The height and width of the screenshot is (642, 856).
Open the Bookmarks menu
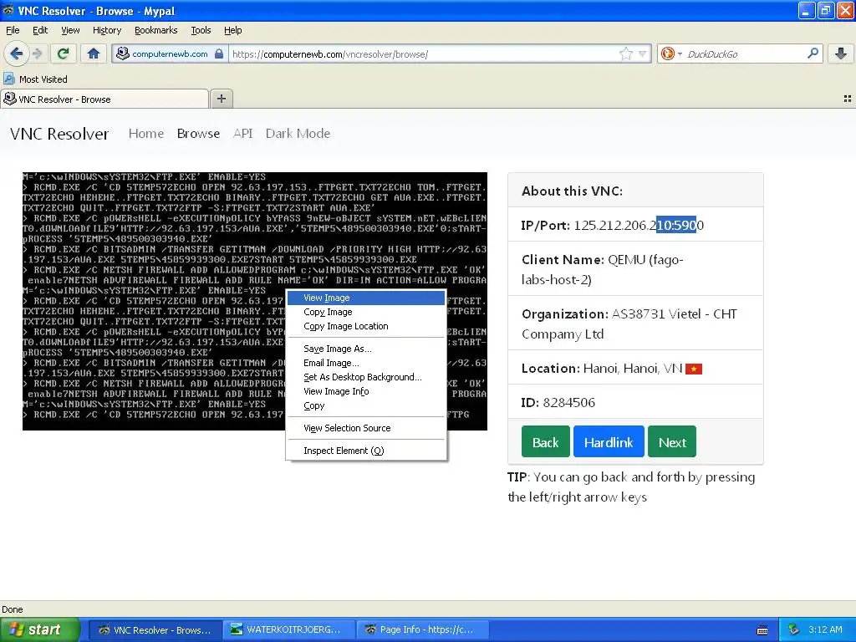coord(155,30)
